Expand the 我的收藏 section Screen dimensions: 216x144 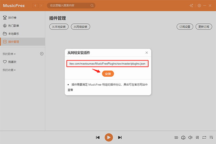point(9,70)
